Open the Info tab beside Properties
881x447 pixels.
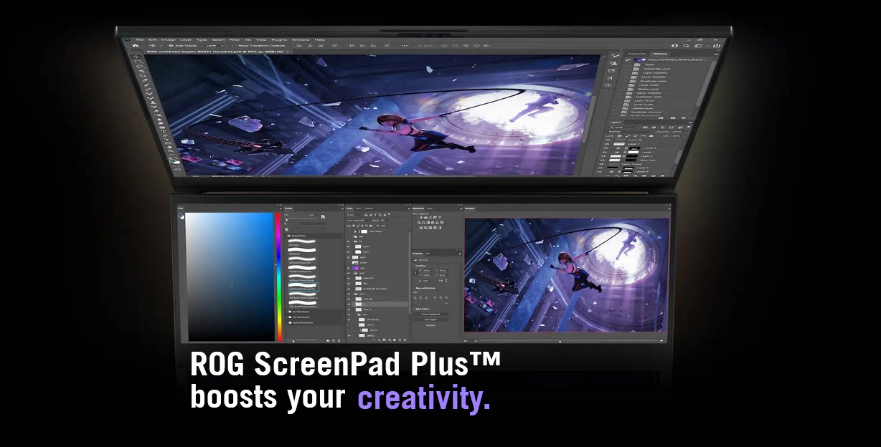[428, 254]
